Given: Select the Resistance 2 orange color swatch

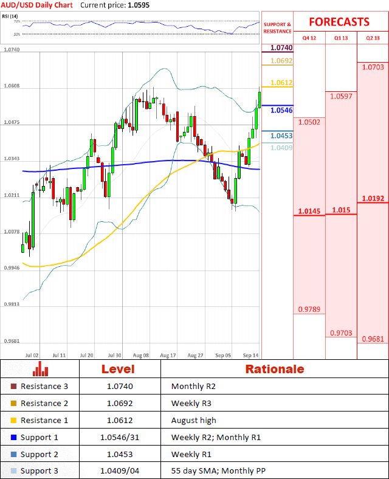Looking at the screenshot, I should [14, 404].
